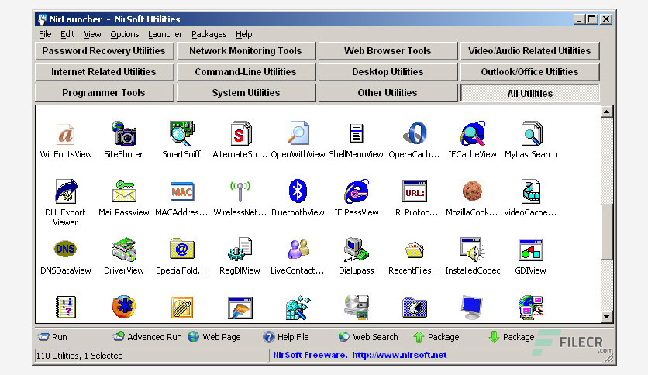The image size is (648, 375).
Task: Click the OperaCacheView icon
Action: pos(415,133)
